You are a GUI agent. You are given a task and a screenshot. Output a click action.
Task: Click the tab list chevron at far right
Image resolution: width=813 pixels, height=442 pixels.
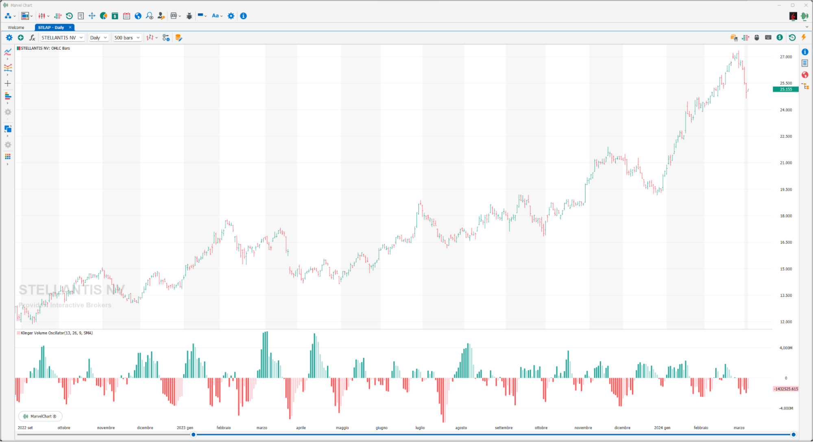(807, 27)
